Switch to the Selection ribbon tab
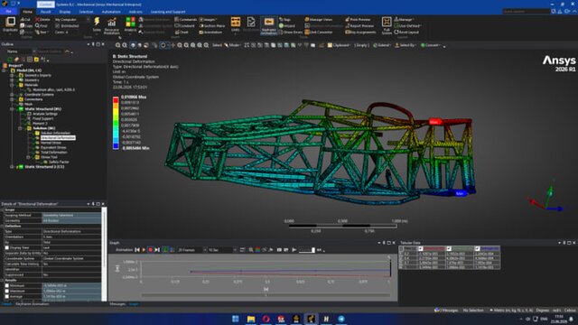 tap(87, 12)
